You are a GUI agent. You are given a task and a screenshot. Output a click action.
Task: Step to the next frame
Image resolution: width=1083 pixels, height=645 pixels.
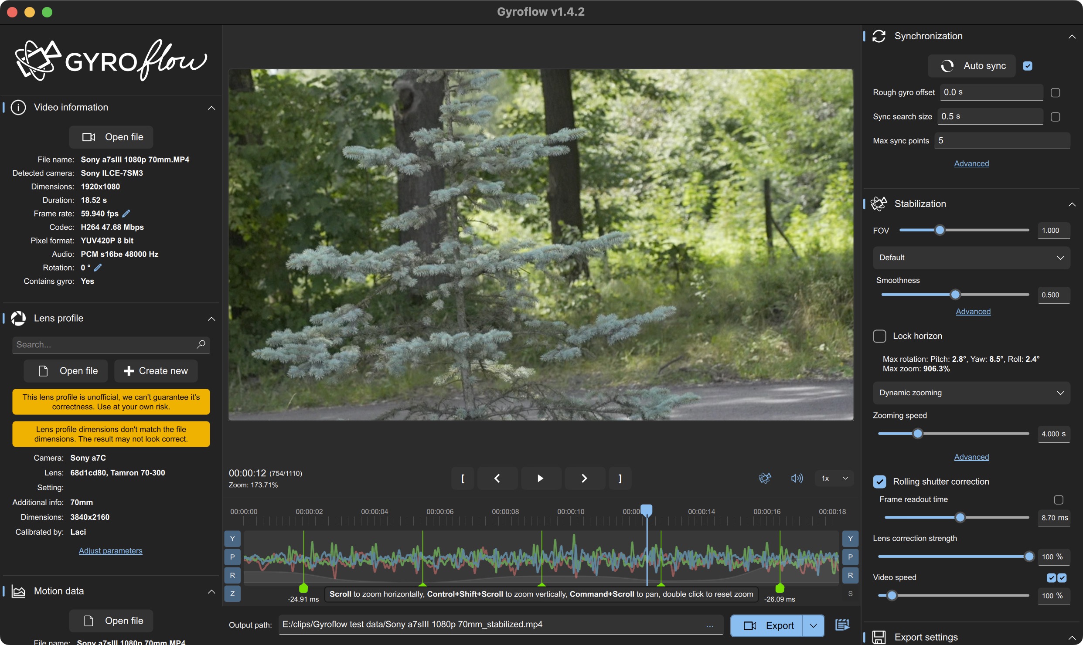pos(584,479)
